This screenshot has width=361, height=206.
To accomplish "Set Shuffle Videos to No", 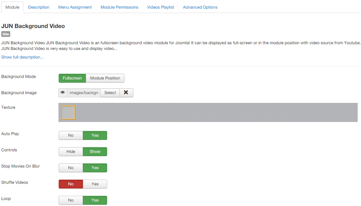I will coord(71,184).
